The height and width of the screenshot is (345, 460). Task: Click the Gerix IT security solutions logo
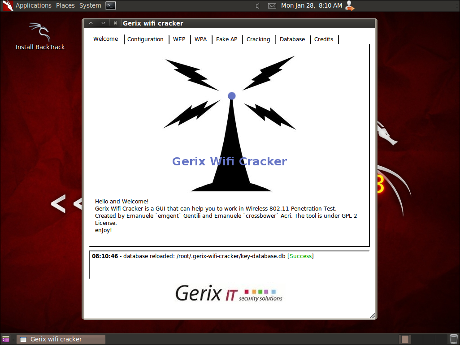click(229, 293)
